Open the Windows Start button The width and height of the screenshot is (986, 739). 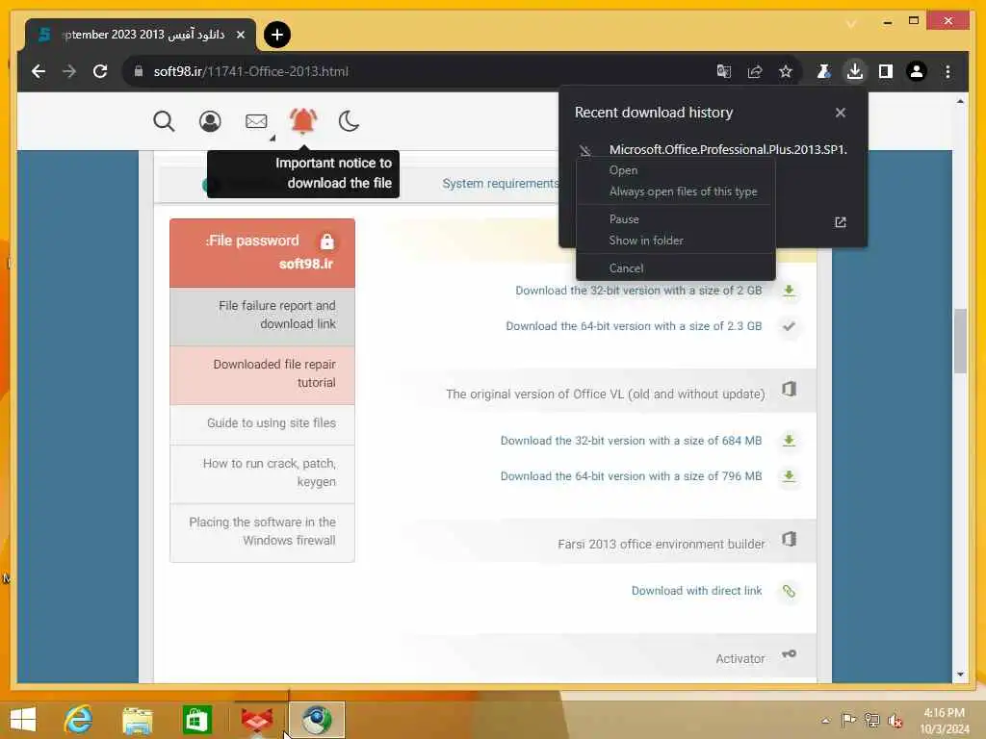[23, 720]
